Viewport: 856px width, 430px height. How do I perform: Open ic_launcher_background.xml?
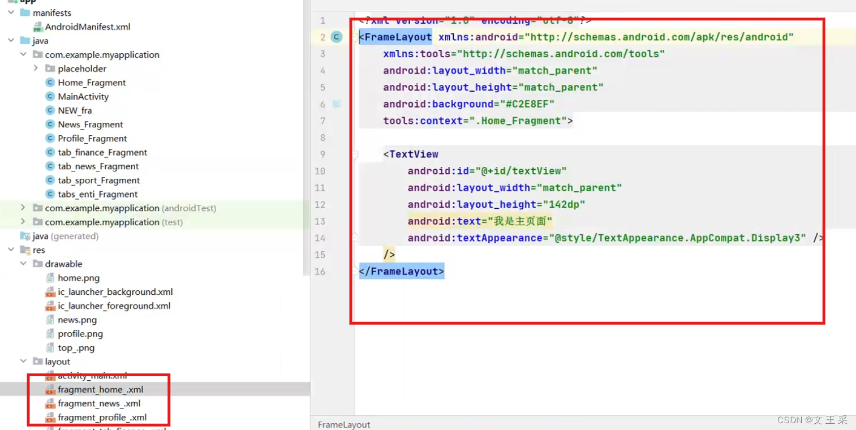tap(115, 292)
